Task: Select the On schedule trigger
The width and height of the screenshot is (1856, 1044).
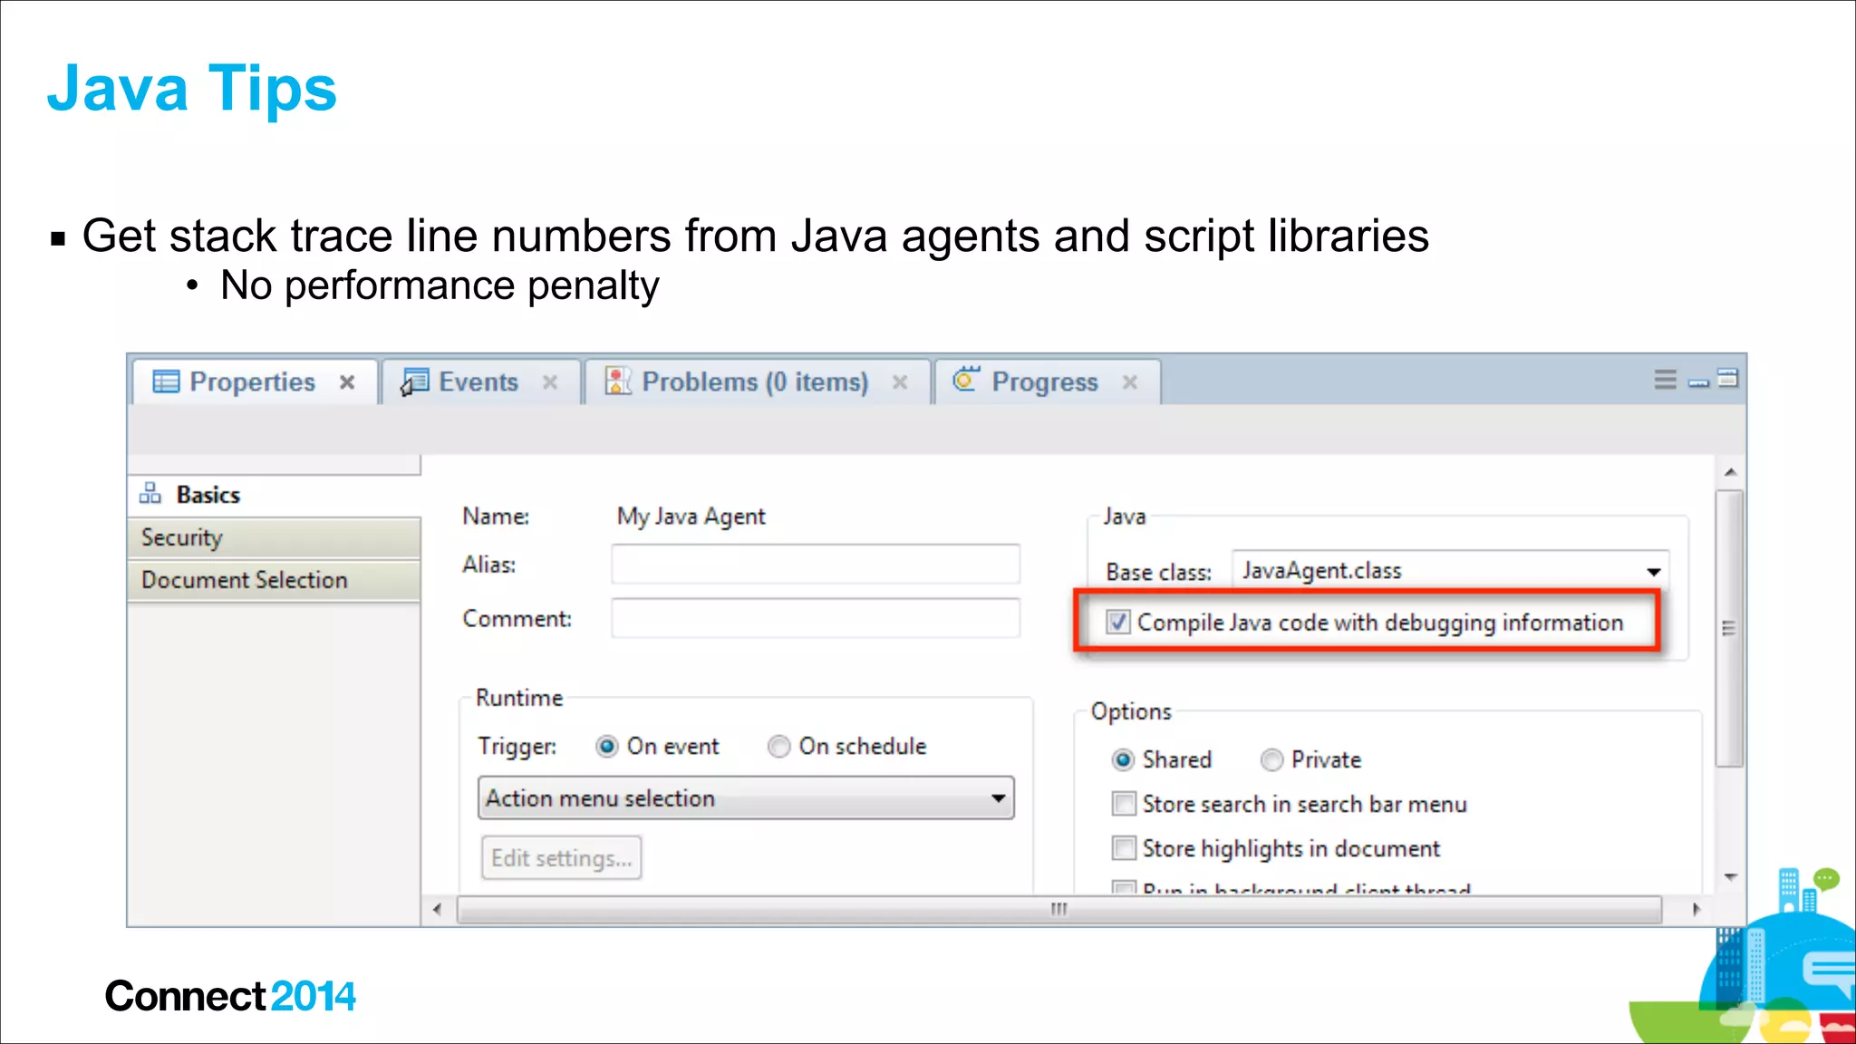Action: (x=778, y=746)
